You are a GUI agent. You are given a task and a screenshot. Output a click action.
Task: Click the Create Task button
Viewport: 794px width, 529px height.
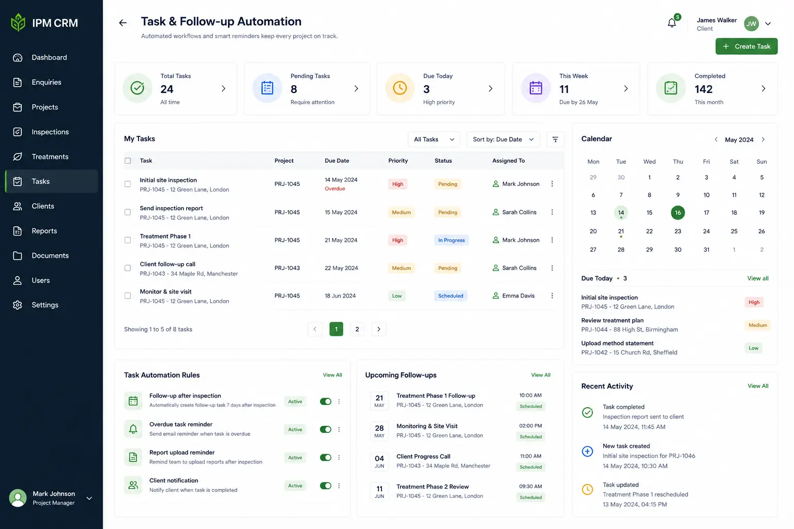pyautogui.click(x=746, y=46)
